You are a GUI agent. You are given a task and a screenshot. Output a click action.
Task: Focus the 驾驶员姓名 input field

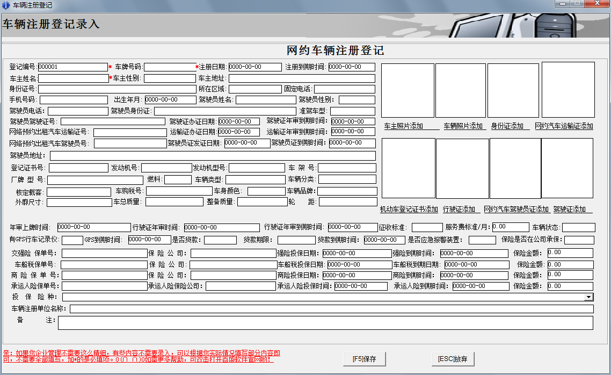(x=266, y=100)
